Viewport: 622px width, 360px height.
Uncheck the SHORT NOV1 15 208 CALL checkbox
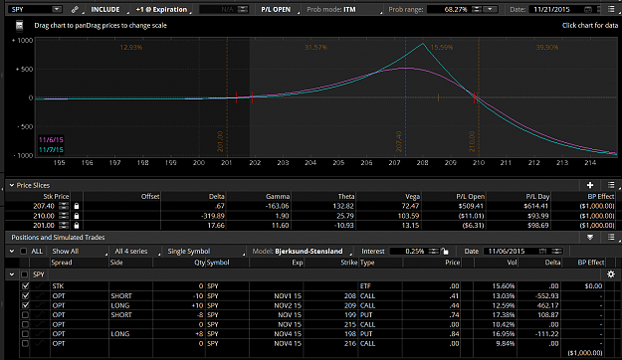[x=26, y=295]
